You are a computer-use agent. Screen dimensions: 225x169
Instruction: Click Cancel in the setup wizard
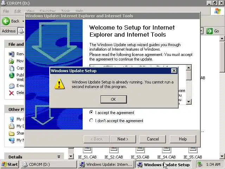(x=153, y=139)
